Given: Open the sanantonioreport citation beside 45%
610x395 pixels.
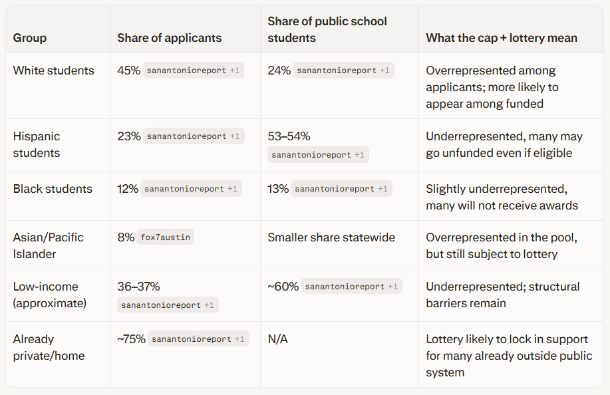Looking at the screenshot, I should (193, 70).
